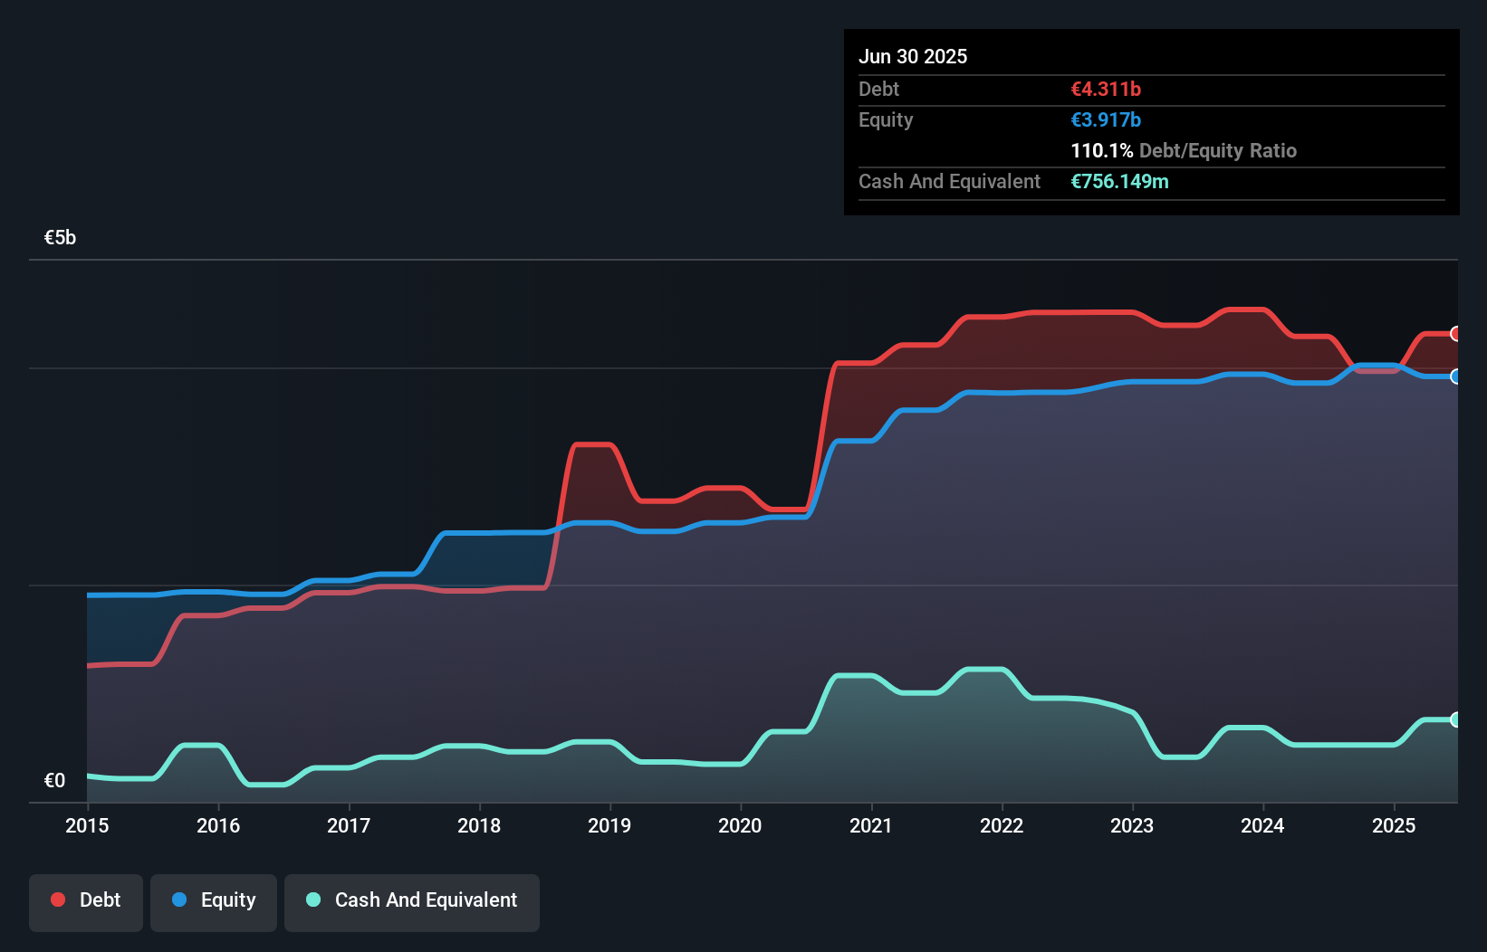This screenshot has height=952, width=1487.
Task: Select the 2023 x-axis label
Action: 1132,825
